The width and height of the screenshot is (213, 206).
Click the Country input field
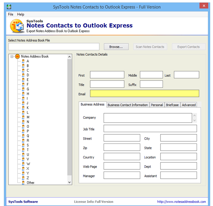122,157
